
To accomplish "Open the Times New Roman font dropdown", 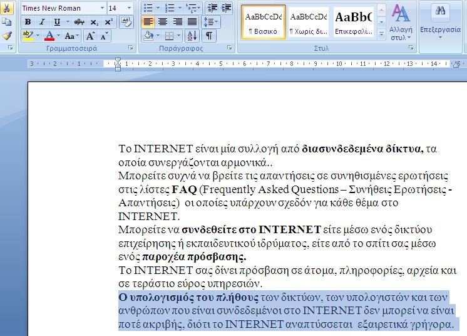I will (x=102, y=8).
